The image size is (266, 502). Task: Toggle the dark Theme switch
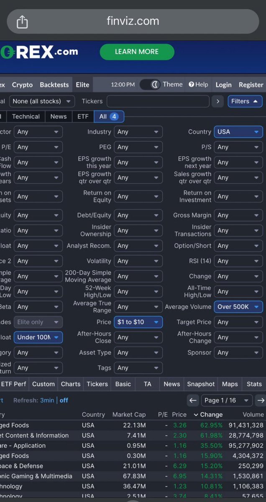tap(150, 85)
